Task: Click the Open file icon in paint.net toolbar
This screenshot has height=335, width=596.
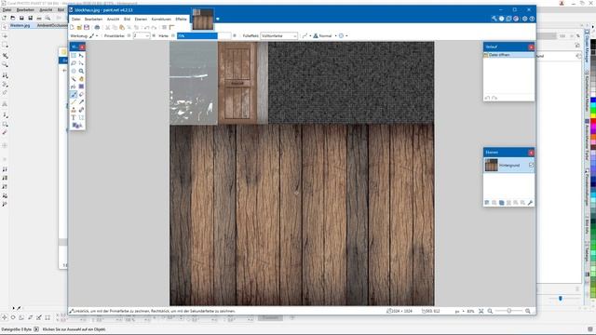Action: pos(79,27)
